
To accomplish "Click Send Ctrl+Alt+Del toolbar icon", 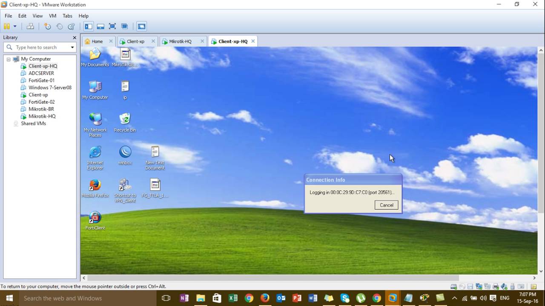I will click(30, 26).
